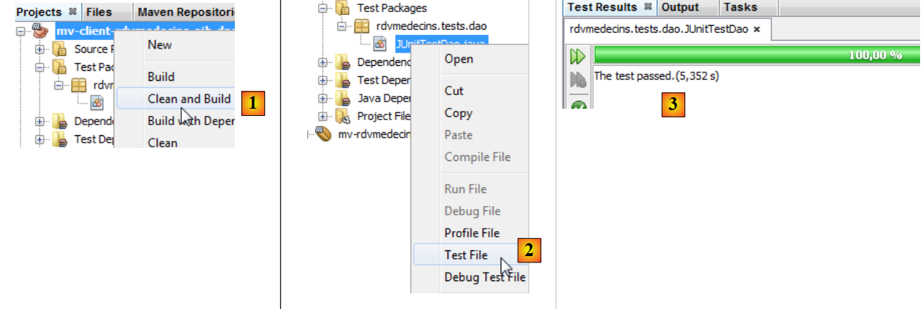Click the mv-rdvmedecins project icon
This screenshot has height=309, width=923.
click(x=324, y=134)
